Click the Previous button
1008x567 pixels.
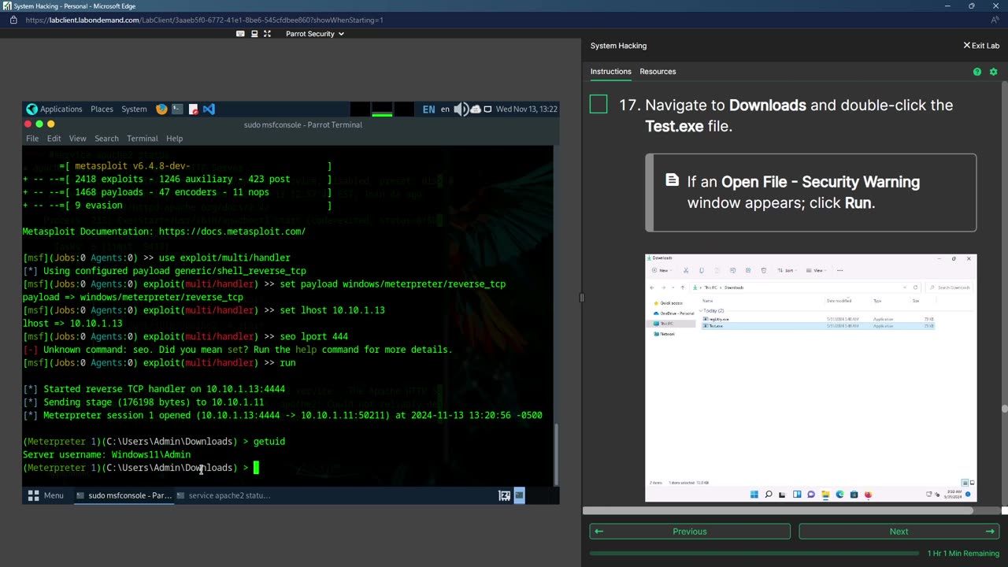click(690, 532)
